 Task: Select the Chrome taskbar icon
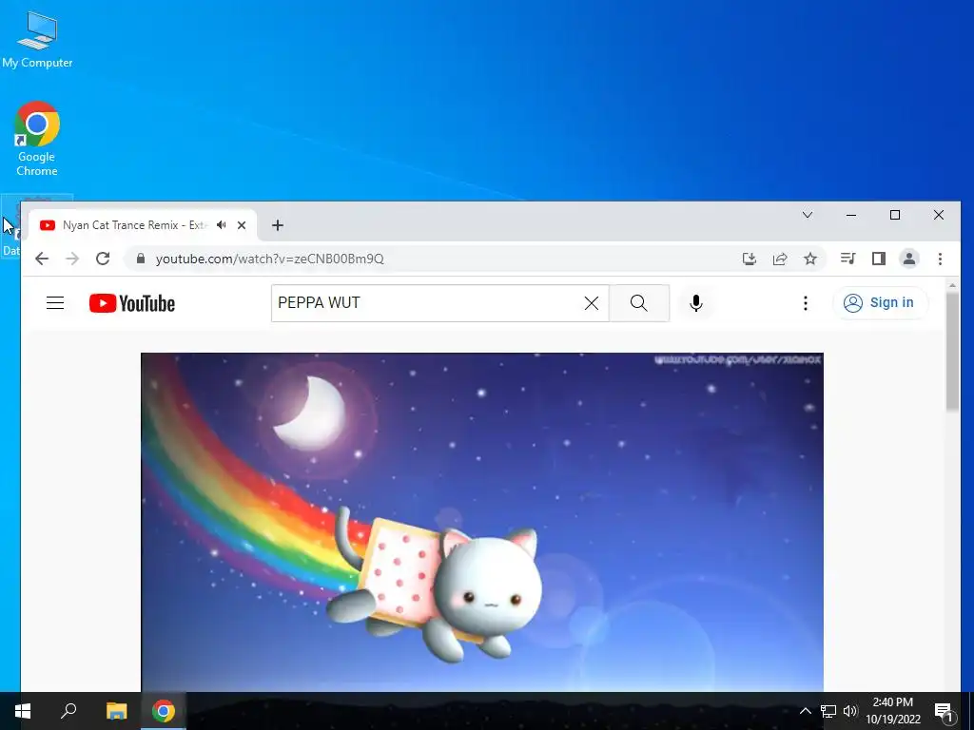[x=164, y=711]
